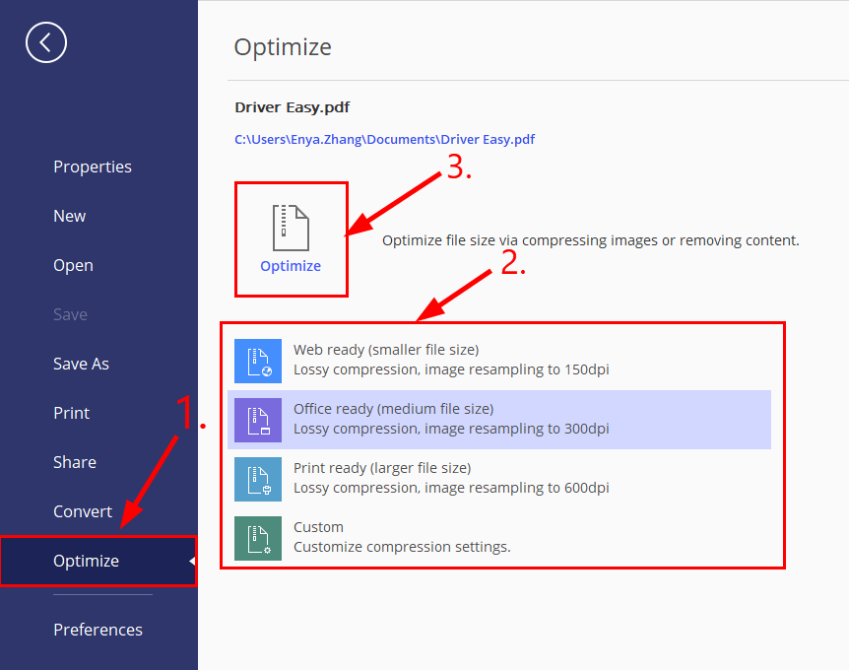The width and height of the screenshot is (849, 670).
Task: Choose Save As from the sidebar
Action: pos(81,364)
